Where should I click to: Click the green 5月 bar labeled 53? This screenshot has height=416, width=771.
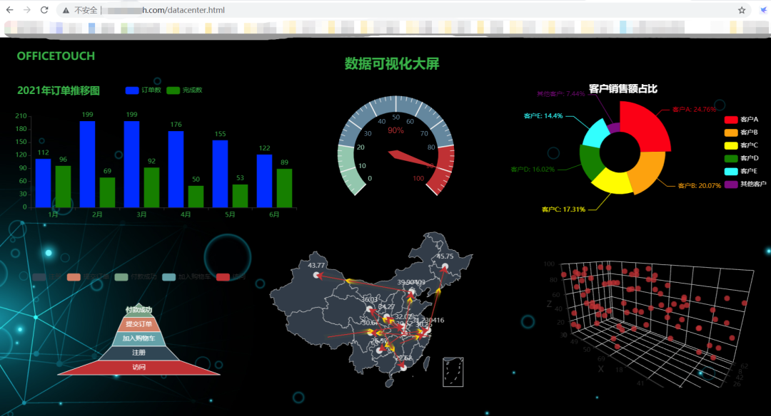click(240, 196)
